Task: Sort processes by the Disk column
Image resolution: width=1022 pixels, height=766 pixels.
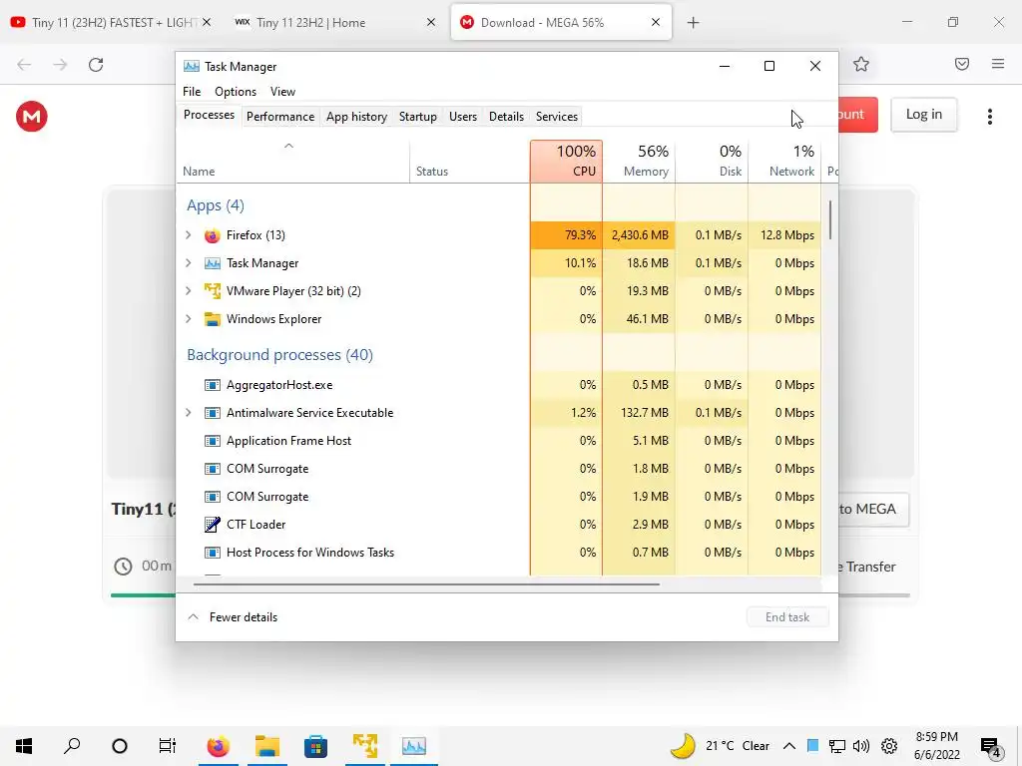Action: tap(712, 161)
